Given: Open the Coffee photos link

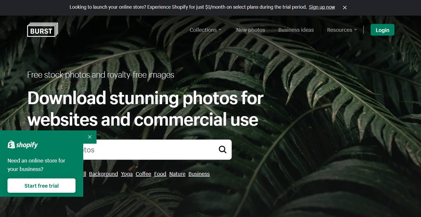Looking at the screenshot, I should tap(143, 174).
